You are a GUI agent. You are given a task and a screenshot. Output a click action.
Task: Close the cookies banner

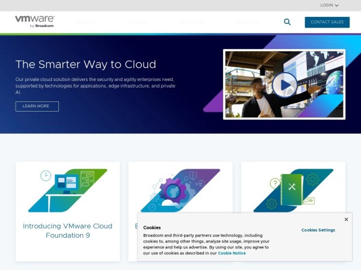[x=346, y=220]
